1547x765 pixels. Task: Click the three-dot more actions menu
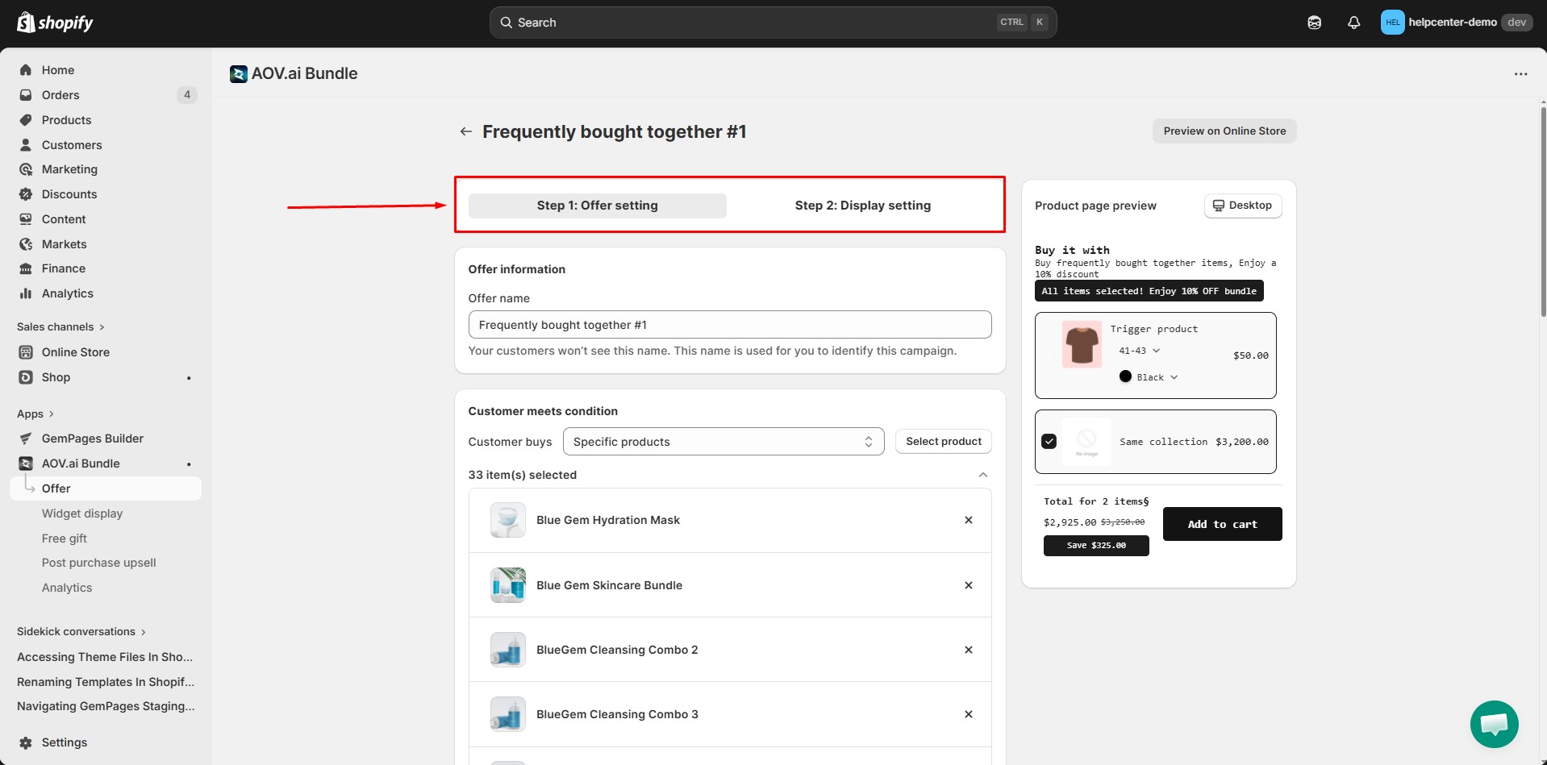click(x=1520, y=74)
